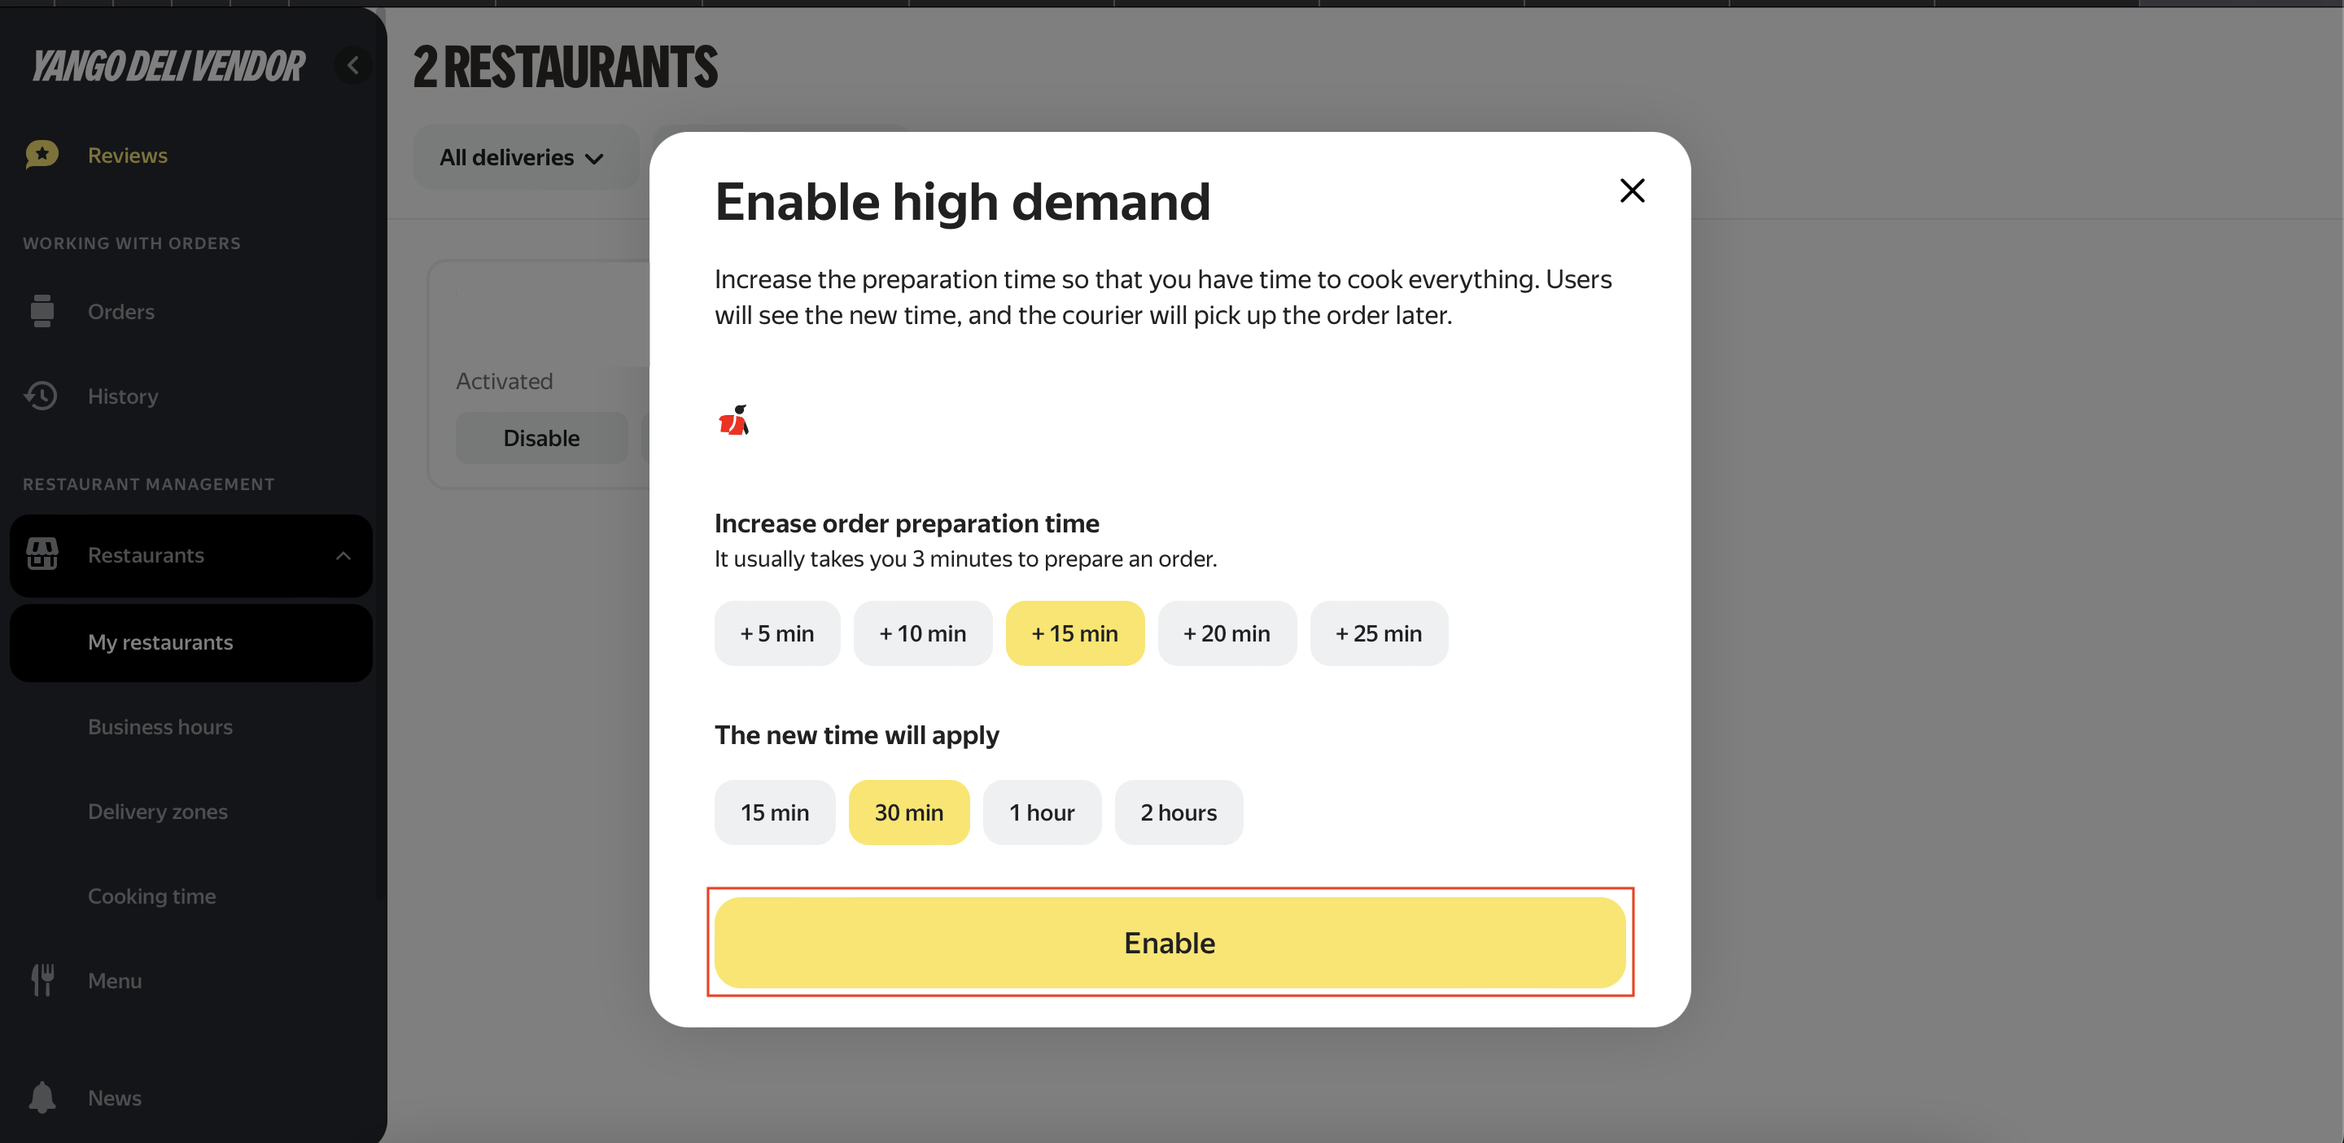Collapse the sidebar with the arrow button
Screen dimensions: 2344x1143
click(x=353, y=65)
